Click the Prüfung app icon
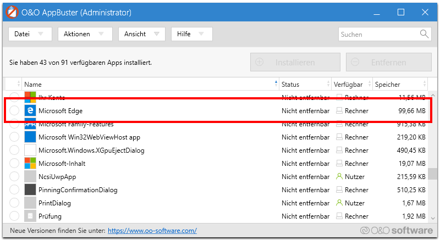 (30, 216)
